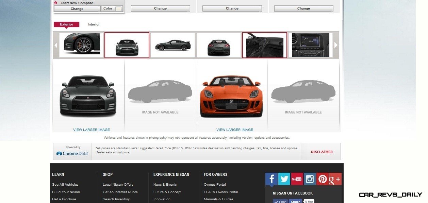Click Get an Internet Quote
428x203 pixels.
tap(120, 192)
